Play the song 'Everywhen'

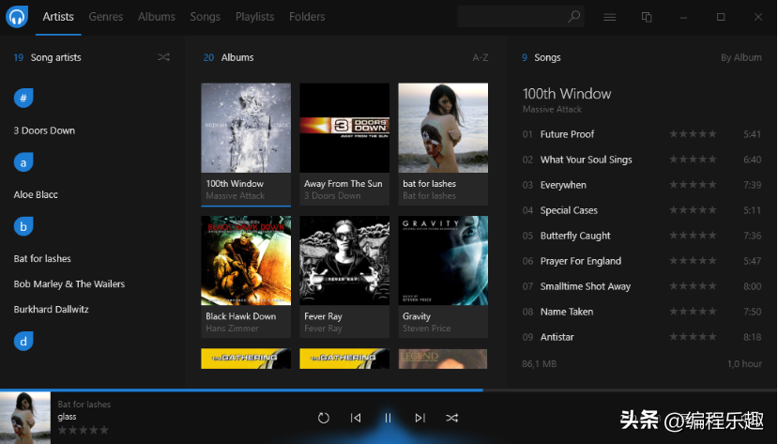(x=563, y=185)
